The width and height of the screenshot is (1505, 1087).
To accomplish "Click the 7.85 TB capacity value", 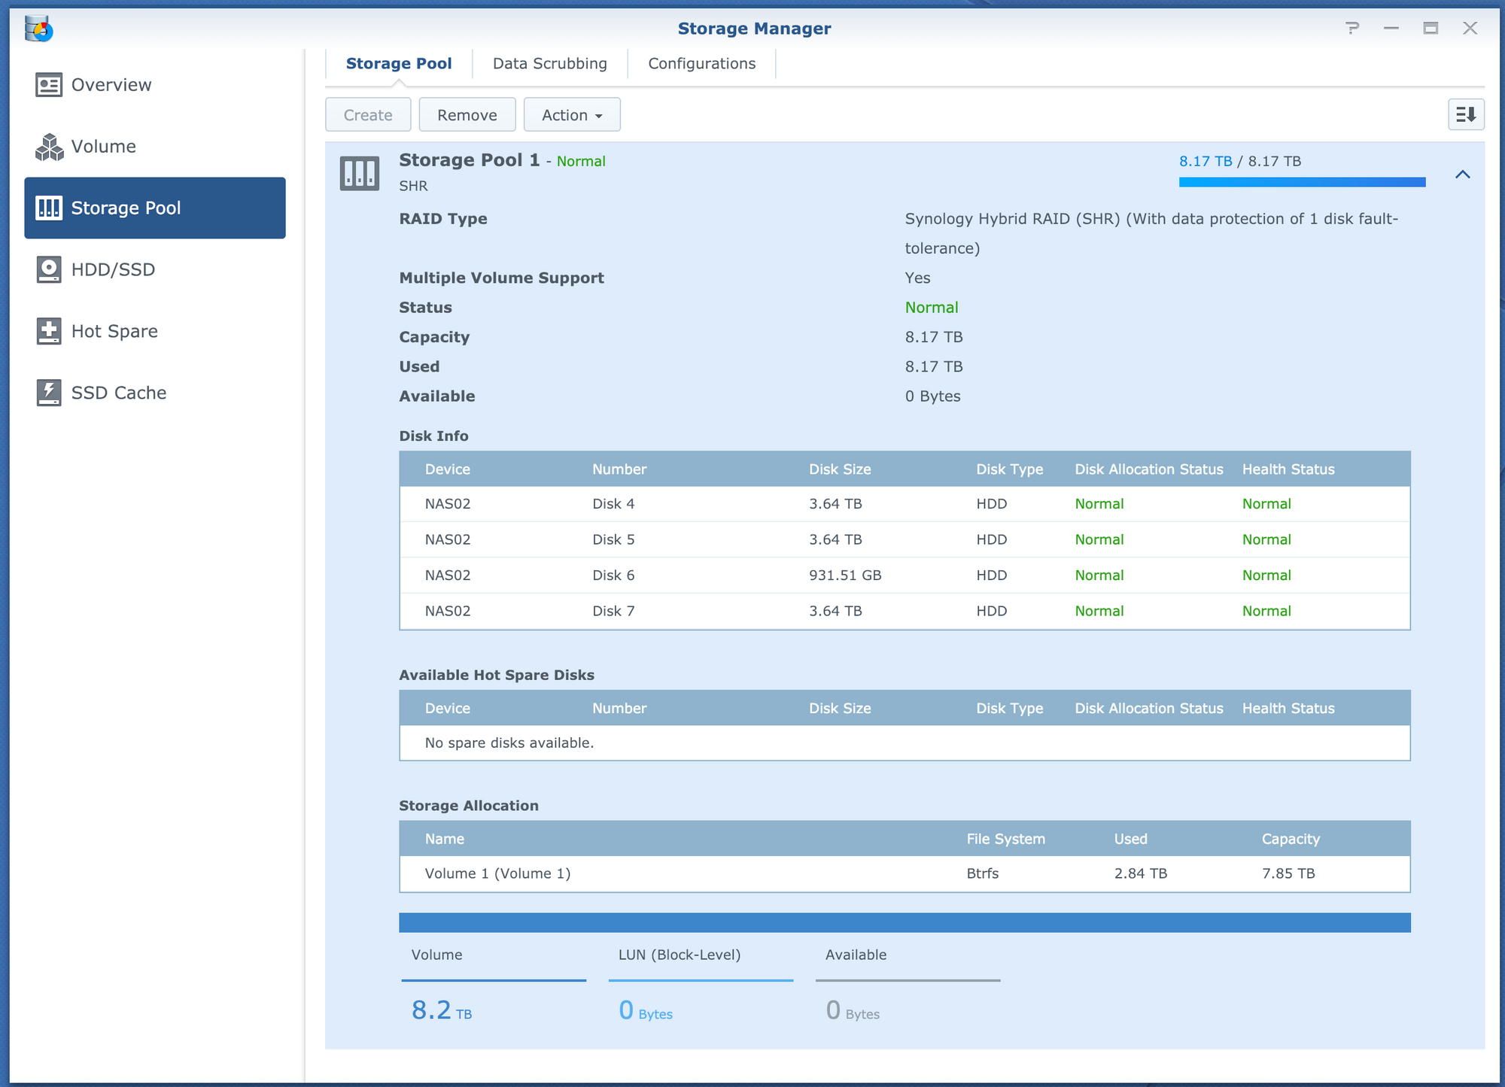I will pos(1288,873).
